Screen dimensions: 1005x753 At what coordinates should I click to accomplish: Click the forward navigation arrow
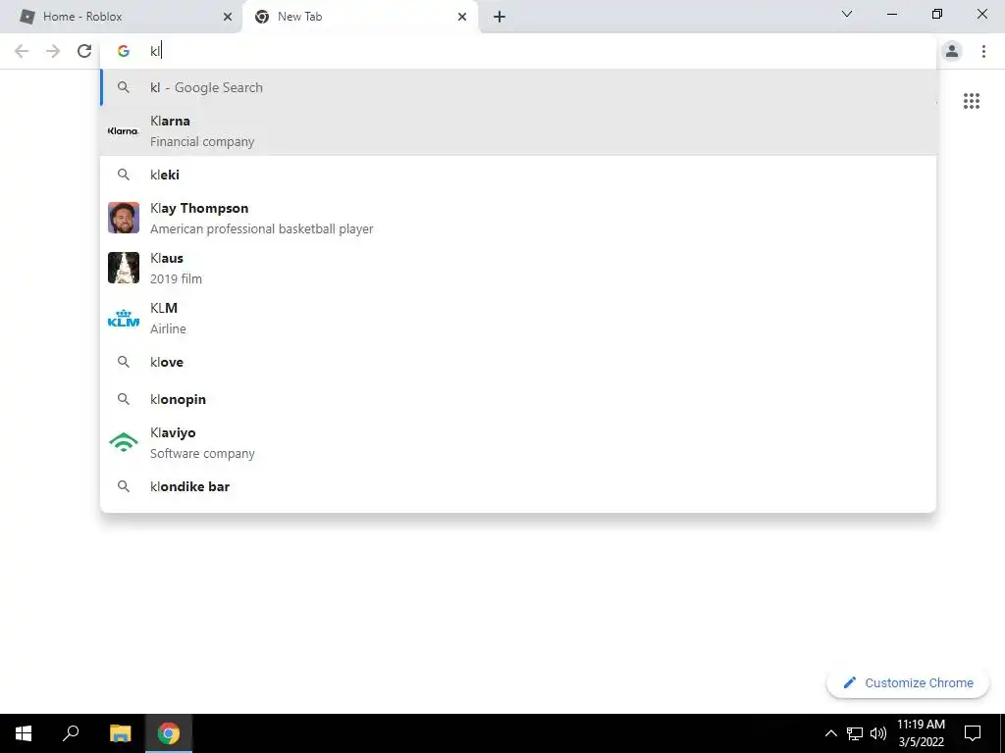[53, 51]
